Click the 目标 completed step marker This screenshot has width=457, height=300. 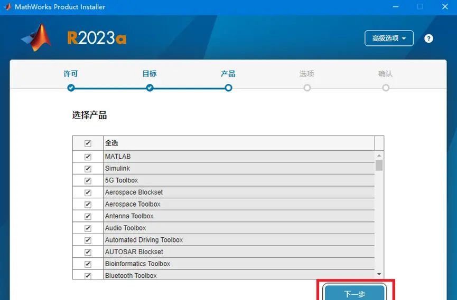click(x=150, y=88)
